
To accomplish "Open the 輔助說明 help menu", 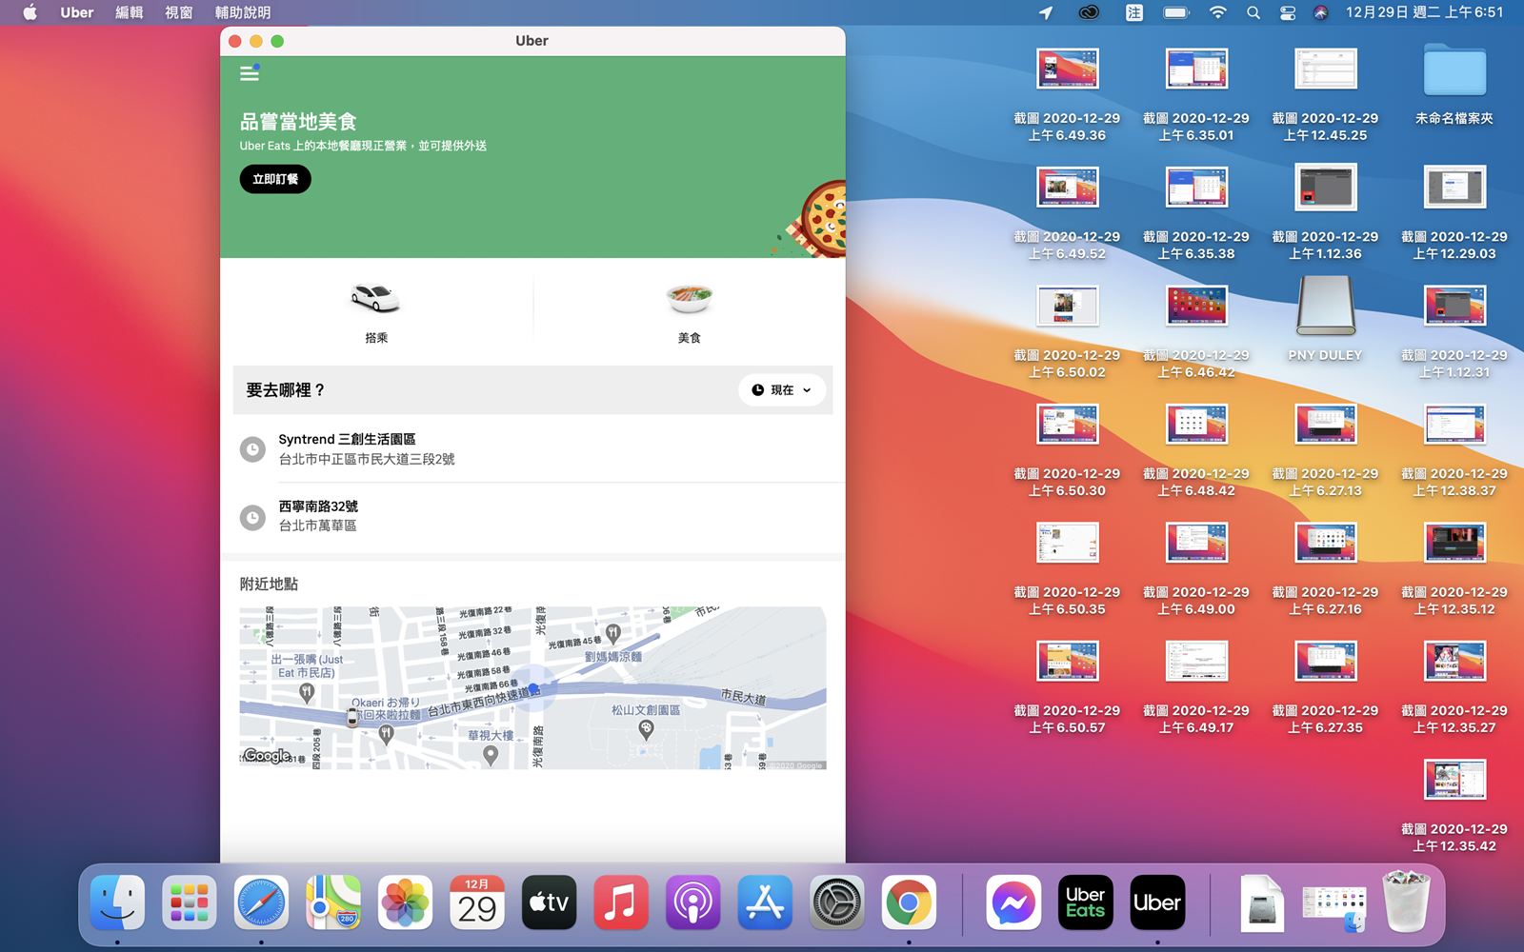I will click(243, 12).
